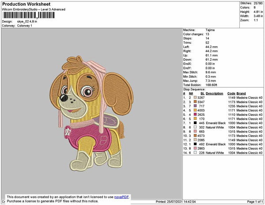
Task: Select the Max Stitch value 9.6 mm
Action: coord(211,72)
